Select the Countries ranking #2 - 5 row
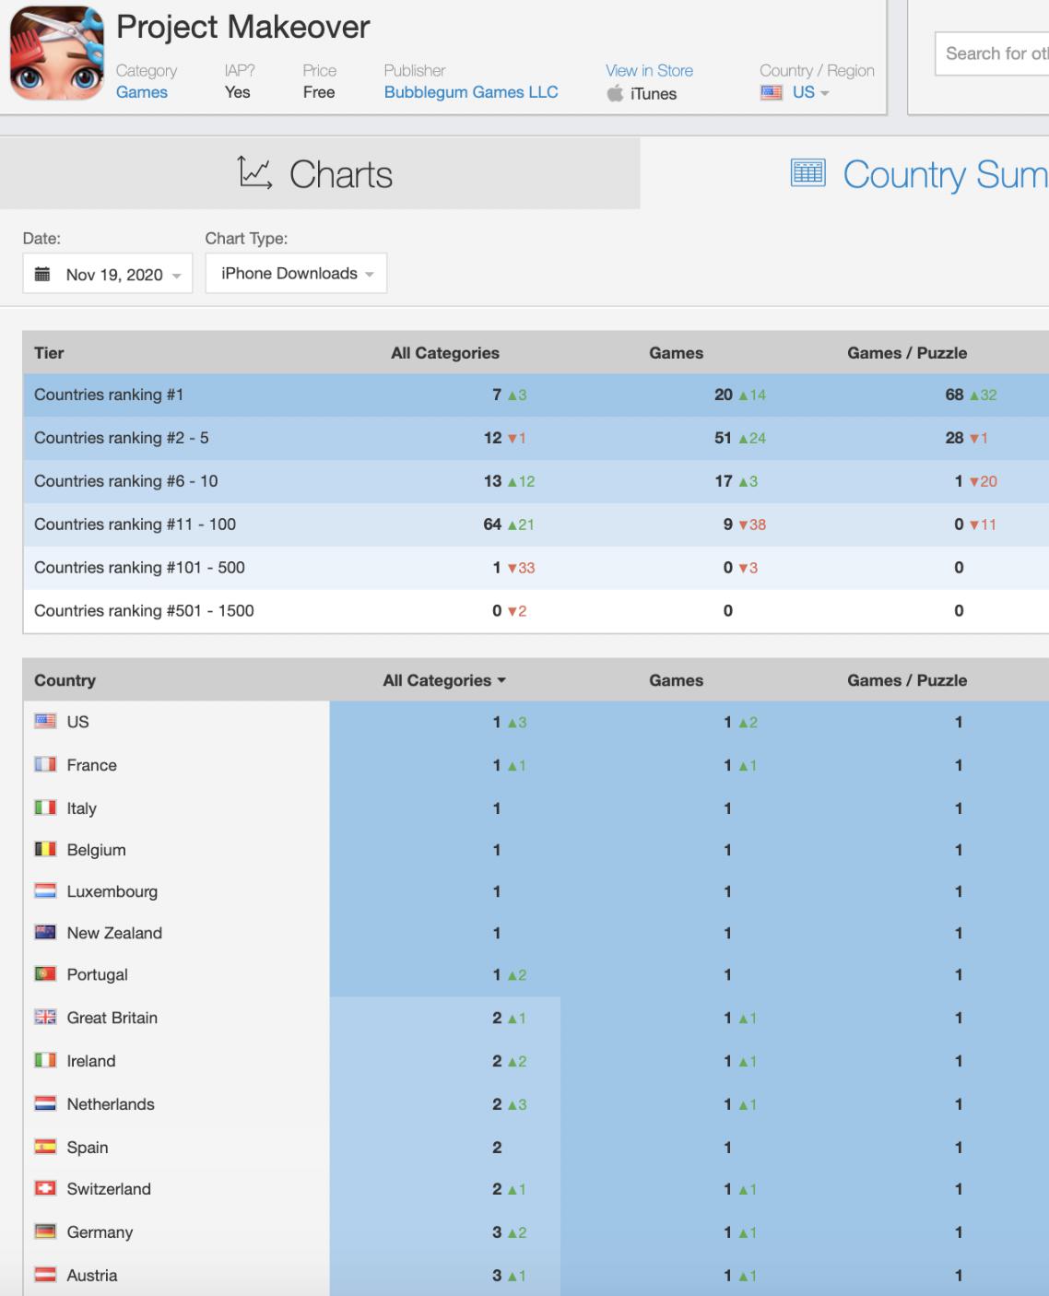 tap(536, 438)
